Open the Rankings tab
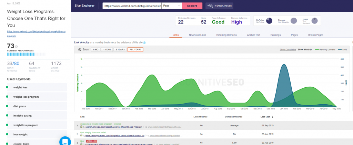Viewport: 353px width, 145px height. (x=275, y=35)
